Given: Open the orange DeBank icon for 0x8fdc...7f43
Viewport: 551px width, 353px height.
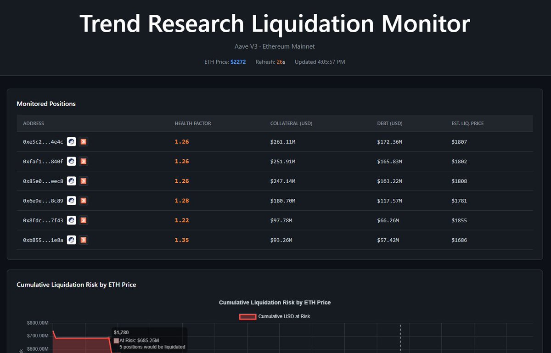Looking at the screenshot, I should [83, 220].
